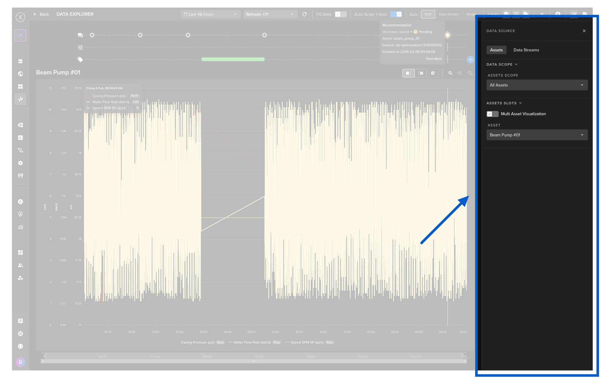Click the comments lane icon

click(x=80, y=35)
